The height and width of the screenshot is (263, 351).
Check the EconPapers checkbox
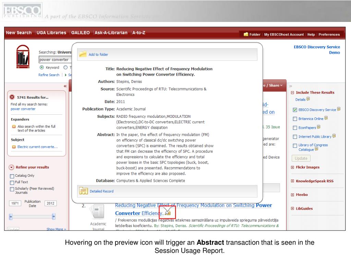(295, 128)
